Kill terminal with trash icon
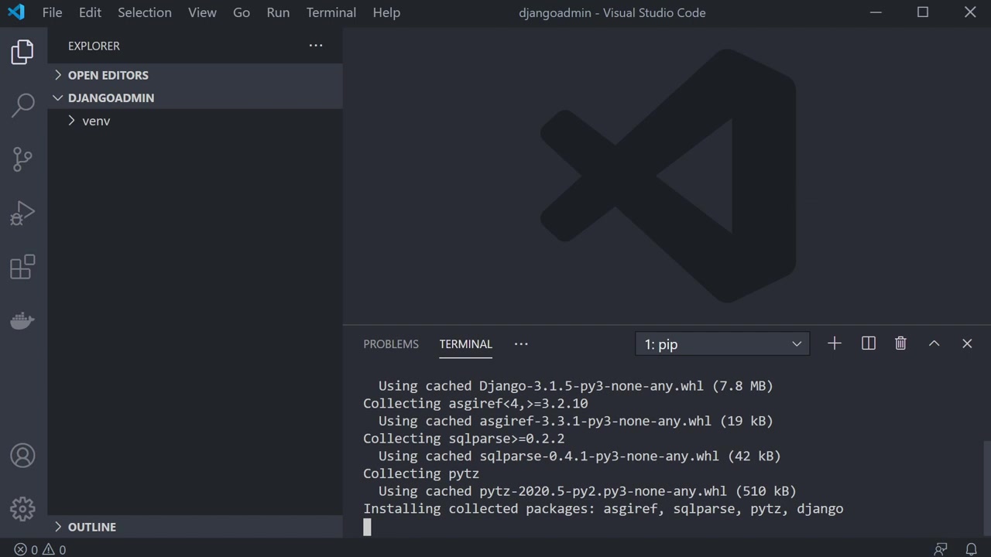The height and width of the screenshot is (557, 991). 900,343
